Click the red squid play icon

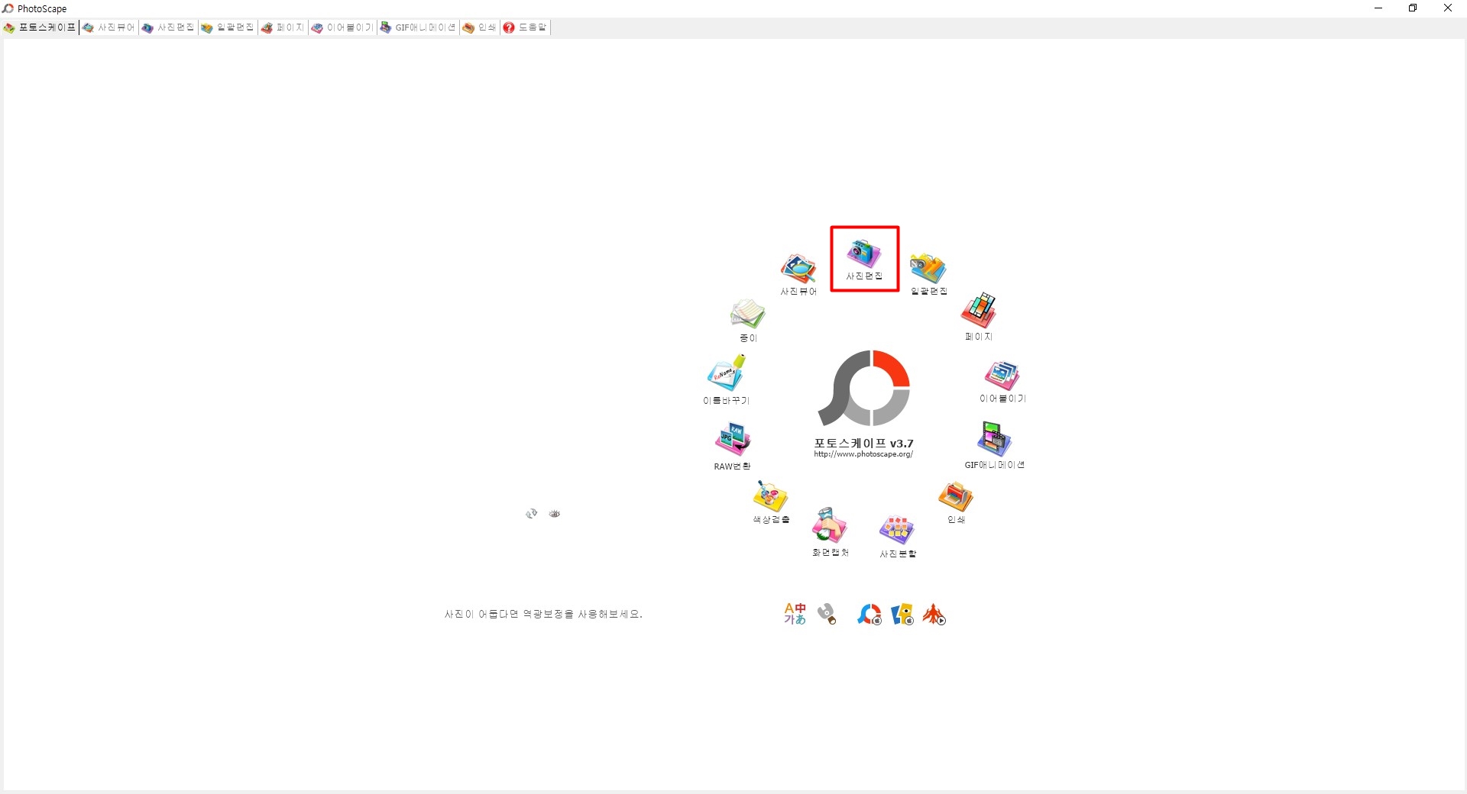[934, 614]
